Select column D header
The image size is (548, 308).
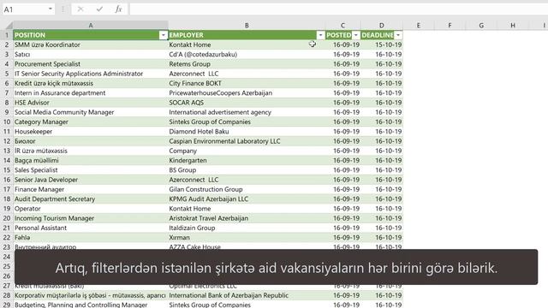[382, 25]
